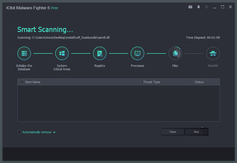
Task: Click the Processes scan stage icon
Action: (x=138, y=53)
